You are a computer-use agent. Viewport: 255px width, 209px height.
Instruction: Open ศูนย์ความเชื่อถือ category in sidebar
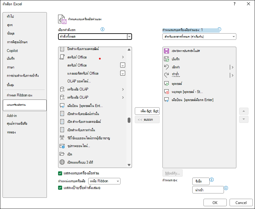tap(25, 124)
